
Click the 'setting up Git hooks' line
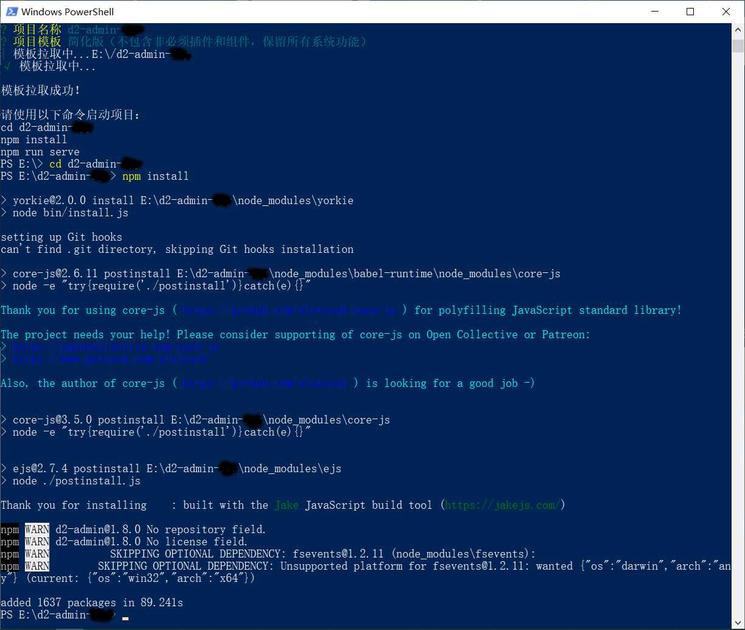coord(61,237)
